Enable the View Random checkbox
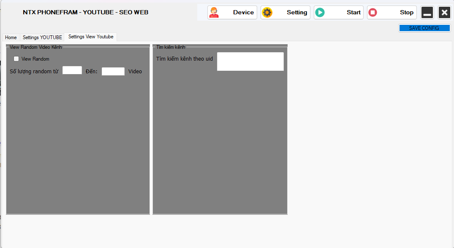454x248 pixels. 16,59
